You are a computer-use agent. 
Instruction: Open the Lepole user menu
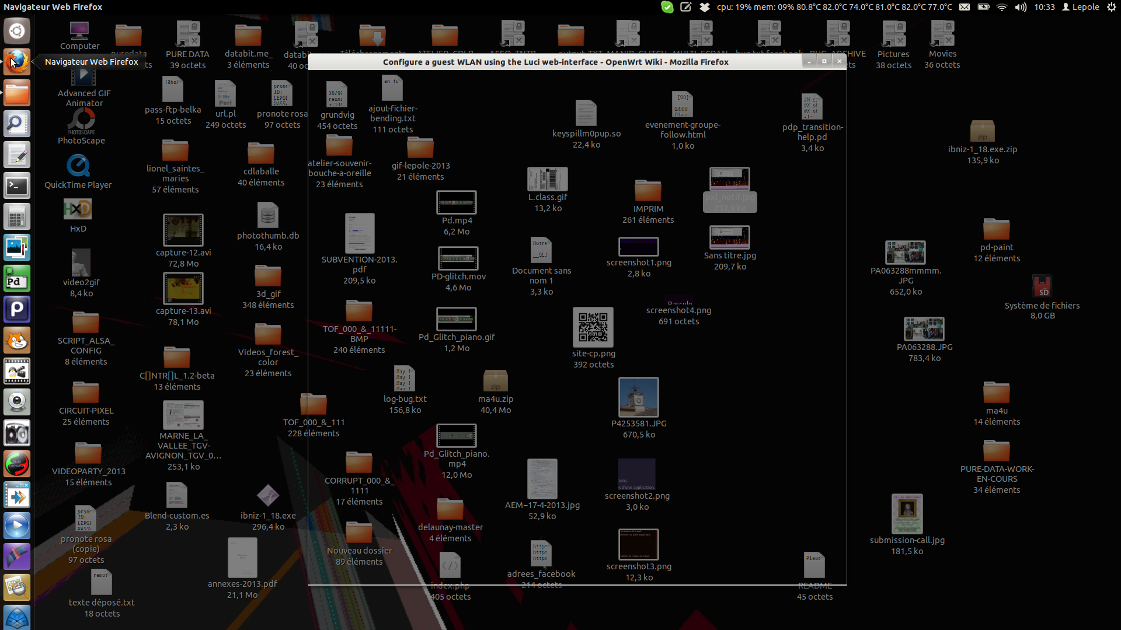[x=1081, y=7]
